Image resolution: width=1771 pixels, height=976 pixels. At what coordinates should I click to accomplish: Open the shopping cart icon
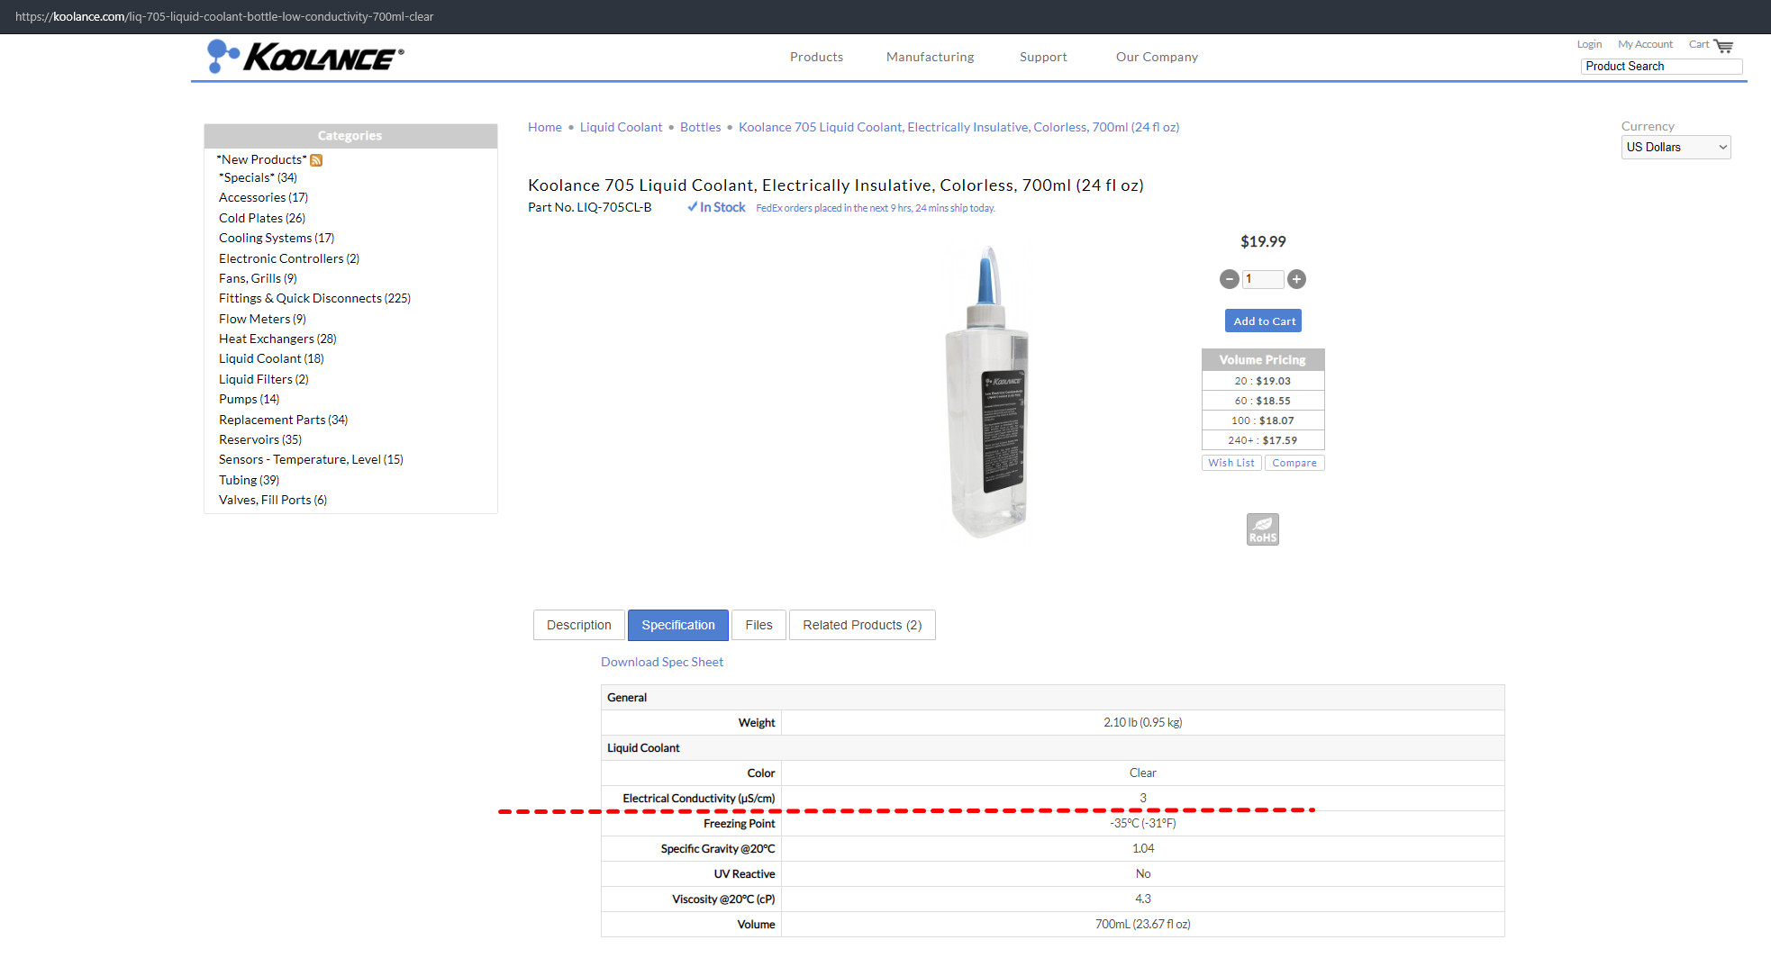coord(1722,46)
